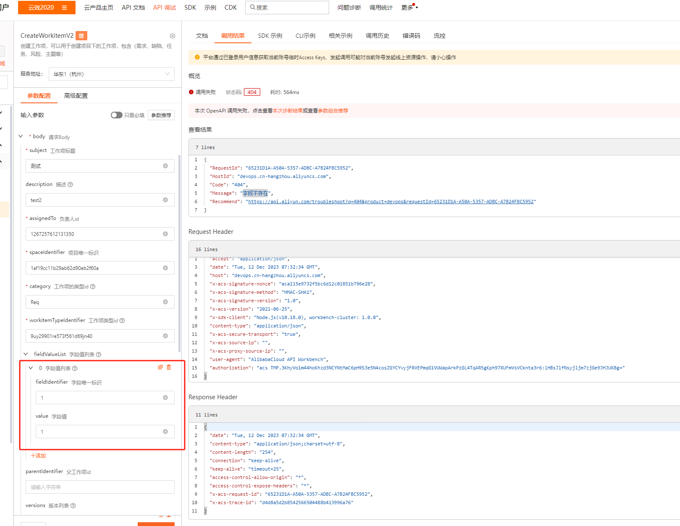
Task: Switch to the CLI示例 tab
Action: (305, 36)
